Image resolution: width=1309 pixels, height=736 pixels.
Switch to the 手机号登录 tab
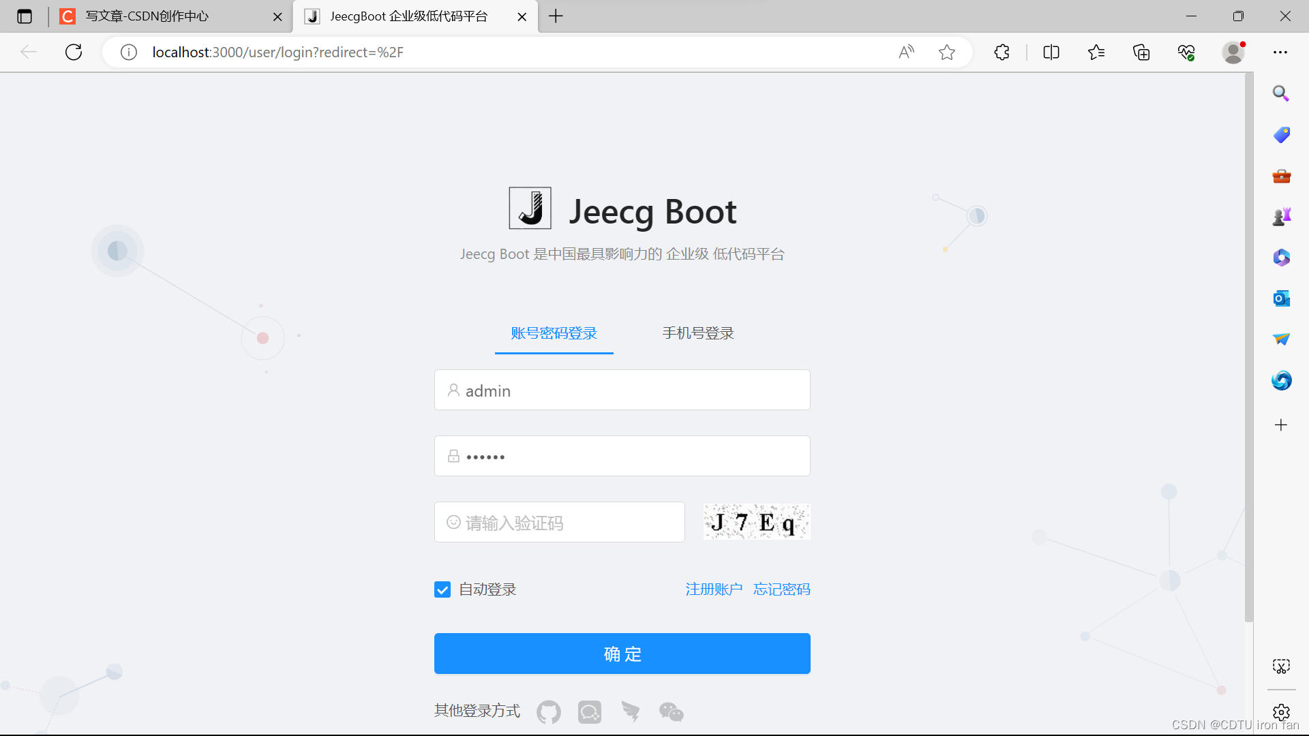pos(697,333)
